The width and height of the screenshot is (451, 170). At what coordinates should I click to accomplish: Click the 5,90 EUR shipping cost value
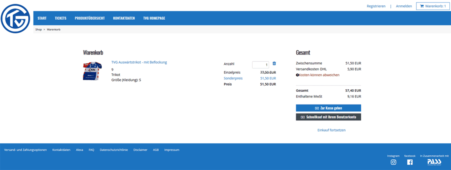[354, 69]
